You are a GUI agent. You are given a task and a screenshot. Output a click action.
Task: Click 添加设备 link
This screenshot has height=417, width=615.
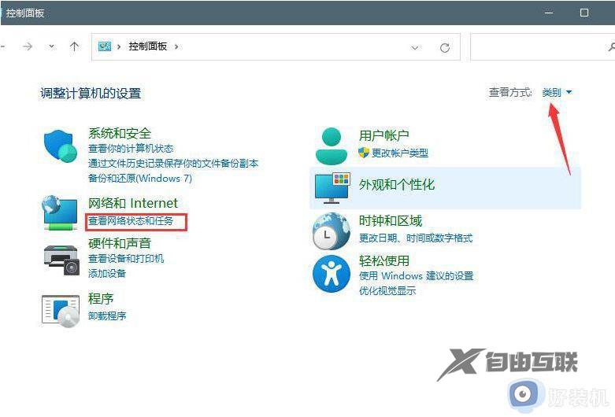click(x=107, y=274)
